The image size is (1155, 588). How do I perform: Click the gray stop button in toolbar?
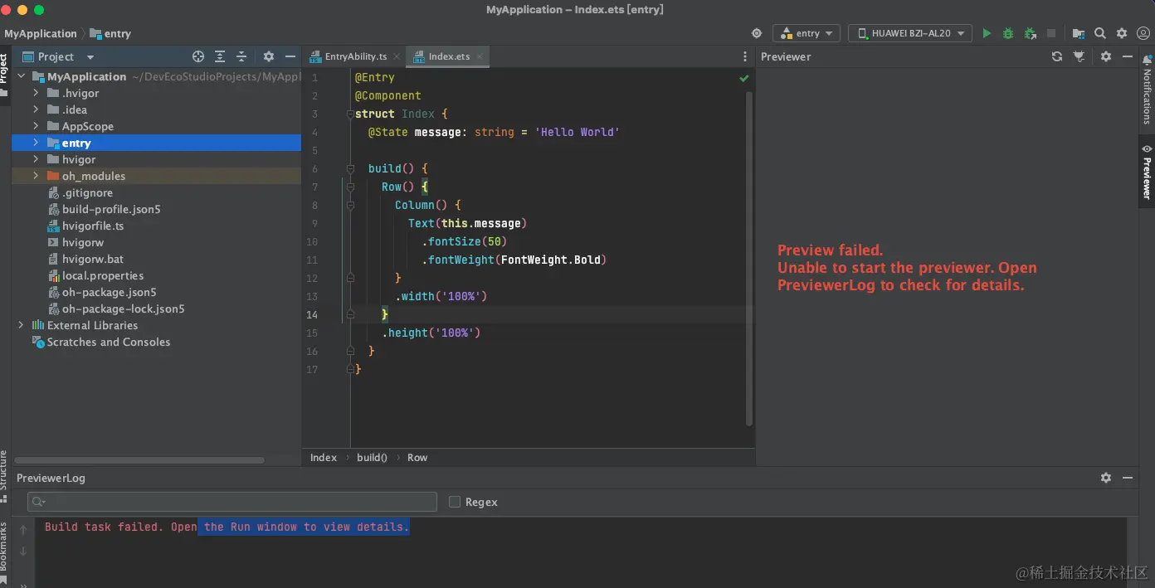click(1051, 33)
